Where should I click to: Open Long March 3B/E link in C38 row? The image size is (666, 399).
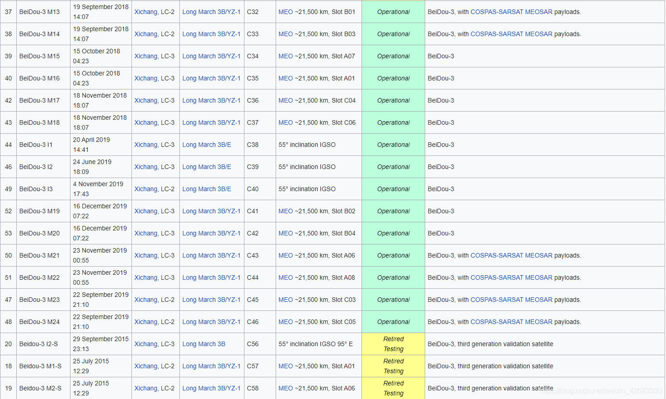click(206, 145)
